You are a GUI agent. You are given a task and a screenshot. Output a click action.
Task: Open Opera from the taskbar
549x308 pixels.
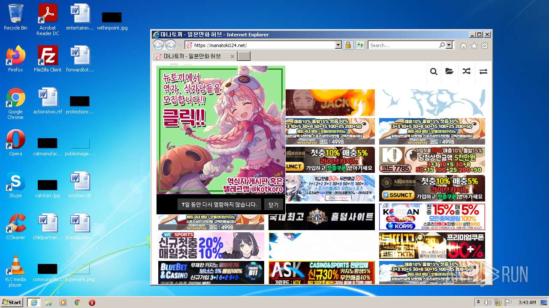[x=92, y=302]
